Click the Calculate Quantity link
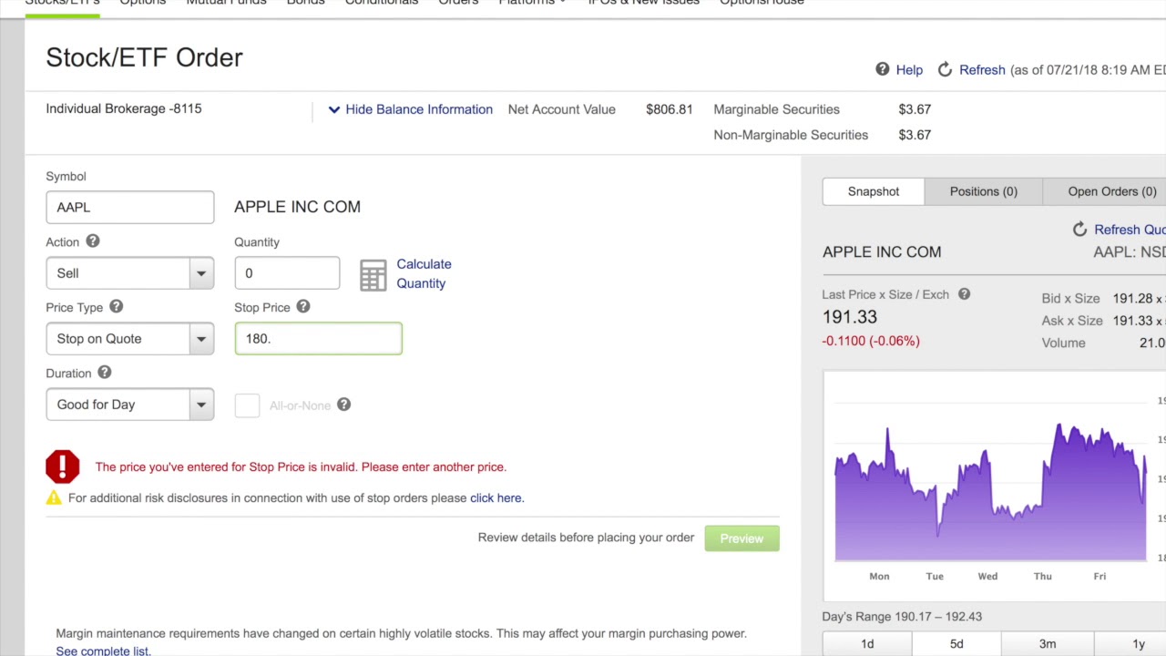The width and height of the screenshot is (1166, 656). [424, 273]
